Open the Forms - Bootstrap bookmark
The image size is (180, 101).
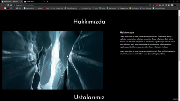(x=146, y=8)
